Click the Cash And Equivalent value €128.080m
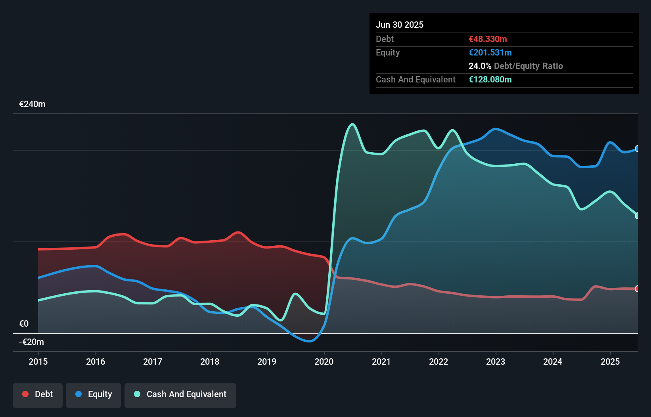This screenshot has height=417, width=651. [x=490, y=79]
